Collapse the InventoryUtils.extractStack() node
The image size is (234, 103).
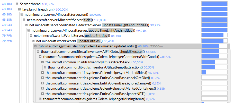coord(42,62)
